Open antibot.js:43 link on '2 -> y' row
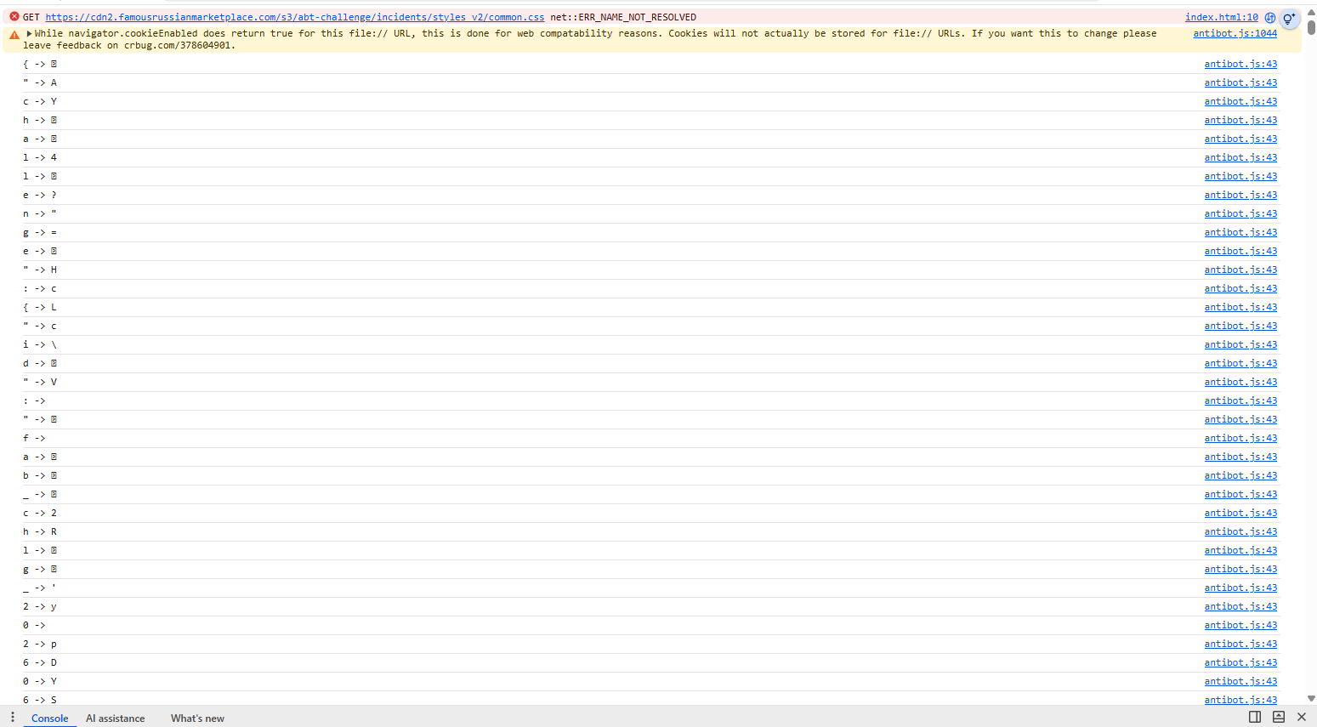 coord(1240,606)
